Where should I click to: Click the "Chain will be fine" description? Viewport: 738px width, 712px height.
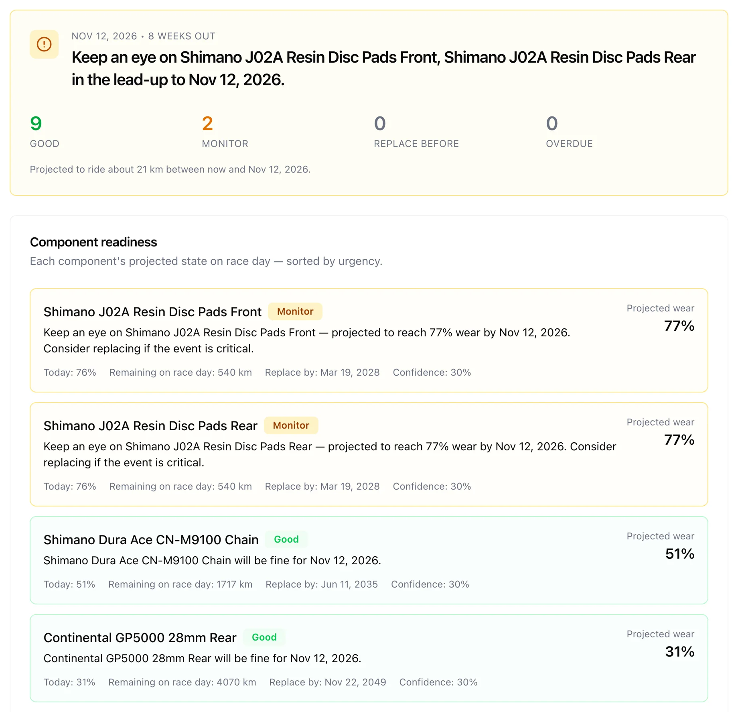click(x=212, y=560)
